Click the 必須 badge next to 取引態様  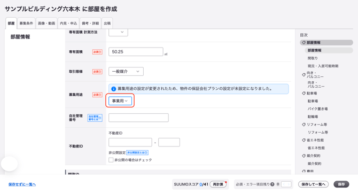click(x=97, y=72)
